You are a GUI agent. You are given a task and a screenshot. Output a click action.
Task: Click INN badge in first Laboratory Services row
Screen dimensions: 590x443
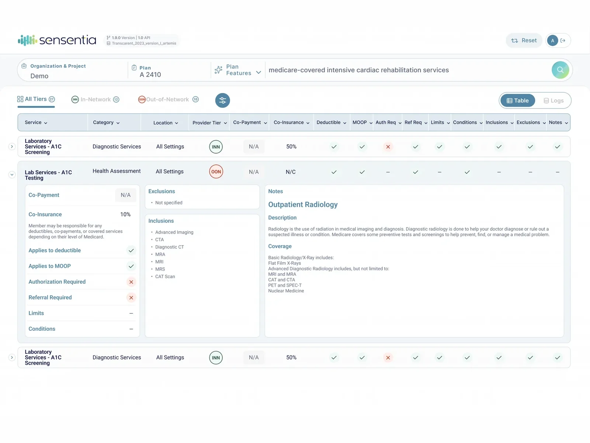pyautogui.click(x=216, y=147)
